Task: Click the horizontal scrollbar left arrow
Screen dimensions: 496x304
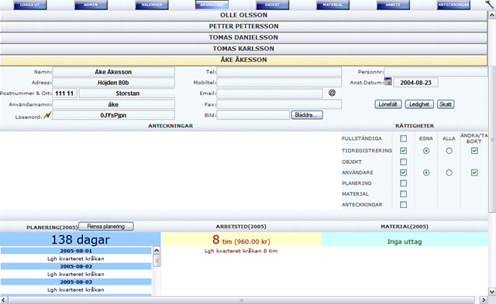Action: 3,300
